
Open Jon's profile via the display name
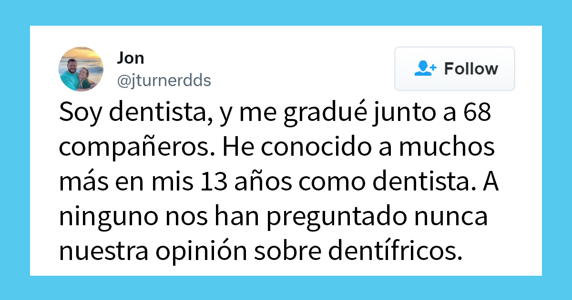coord(131,58)
